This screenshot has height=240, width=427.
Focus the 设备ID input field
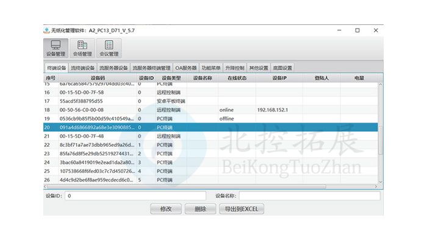tap(135, 196)
